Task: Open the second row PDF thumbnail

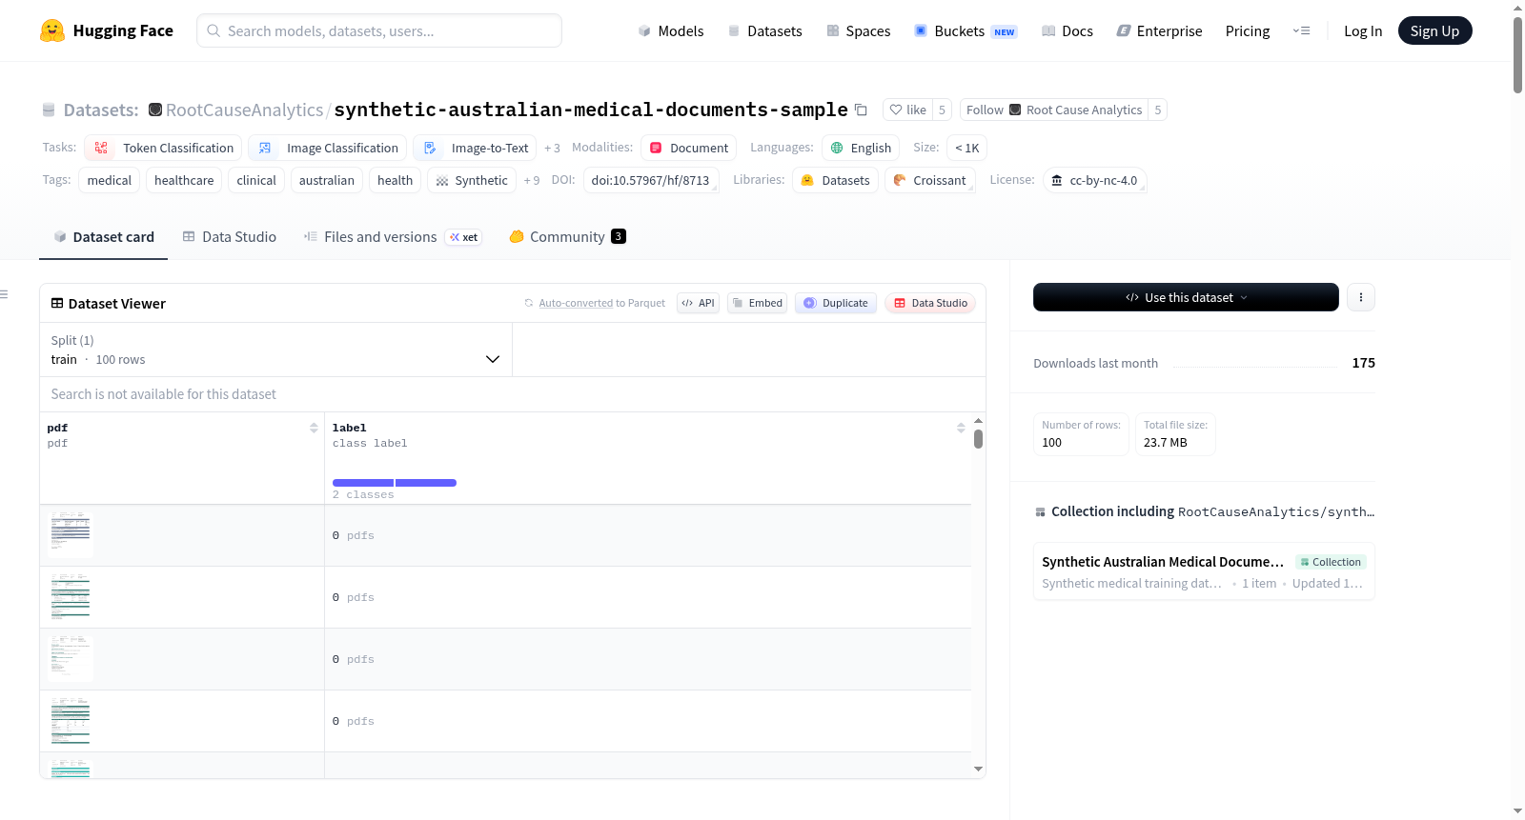Action: pos(71,595)
